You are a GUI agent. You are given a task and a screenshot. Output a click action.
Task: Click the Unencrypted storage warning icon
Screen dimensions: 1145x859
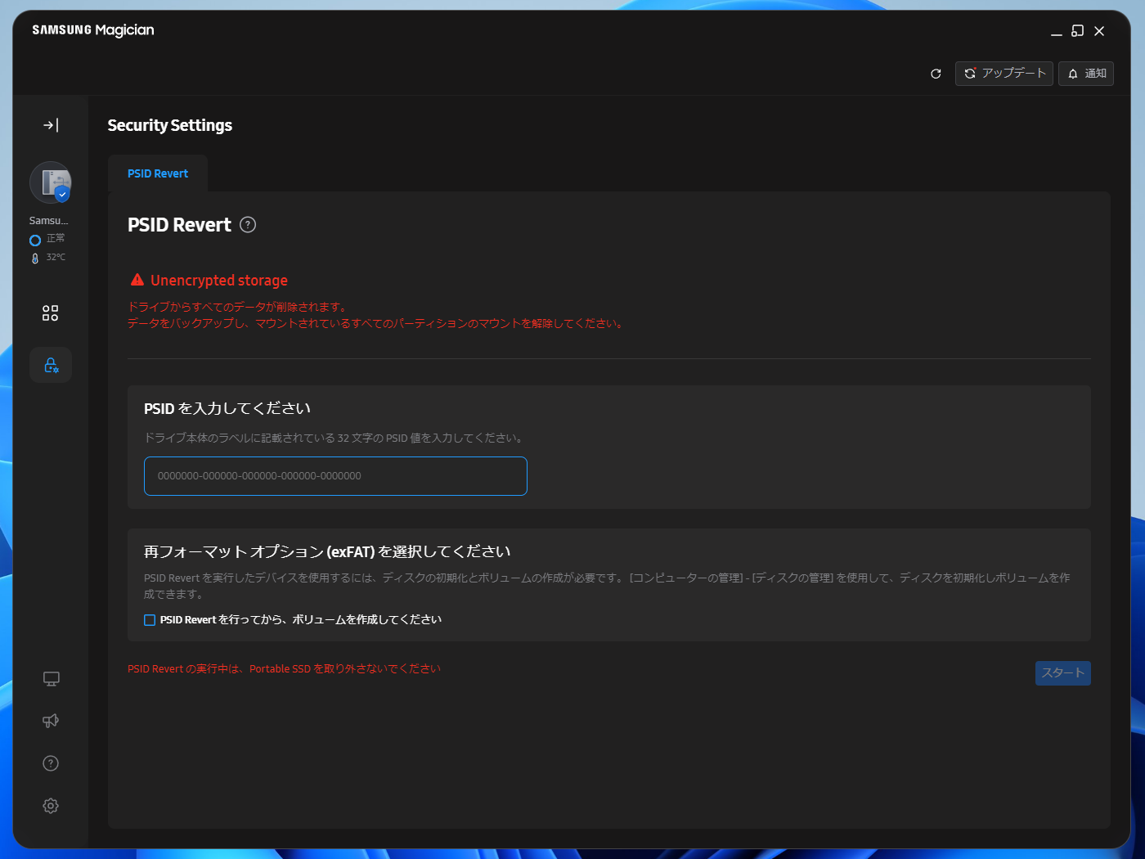(x=137, y=280)
